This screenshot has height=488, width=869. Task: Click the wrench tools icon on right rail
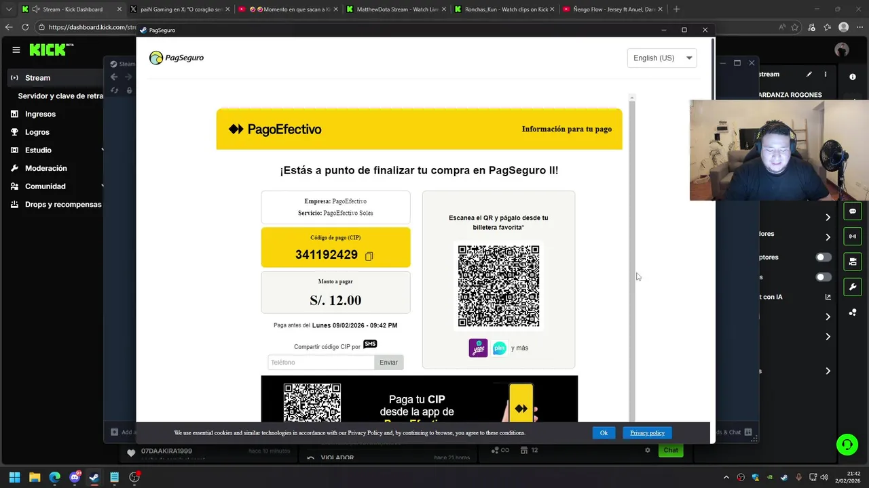853,287
